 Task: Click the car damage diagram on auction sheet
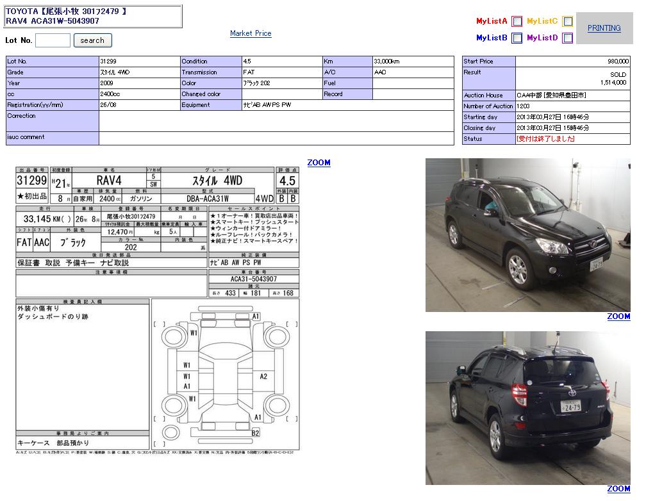coord(225,375)
